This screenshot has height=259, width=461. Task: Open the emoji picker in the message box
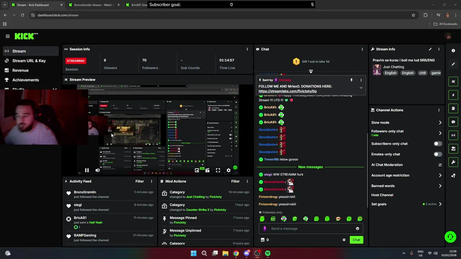357,228
